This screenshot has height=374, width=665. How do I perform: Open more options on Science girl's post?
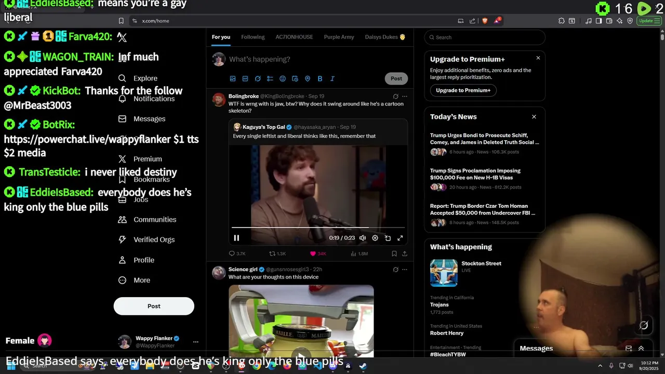(405, 270)
